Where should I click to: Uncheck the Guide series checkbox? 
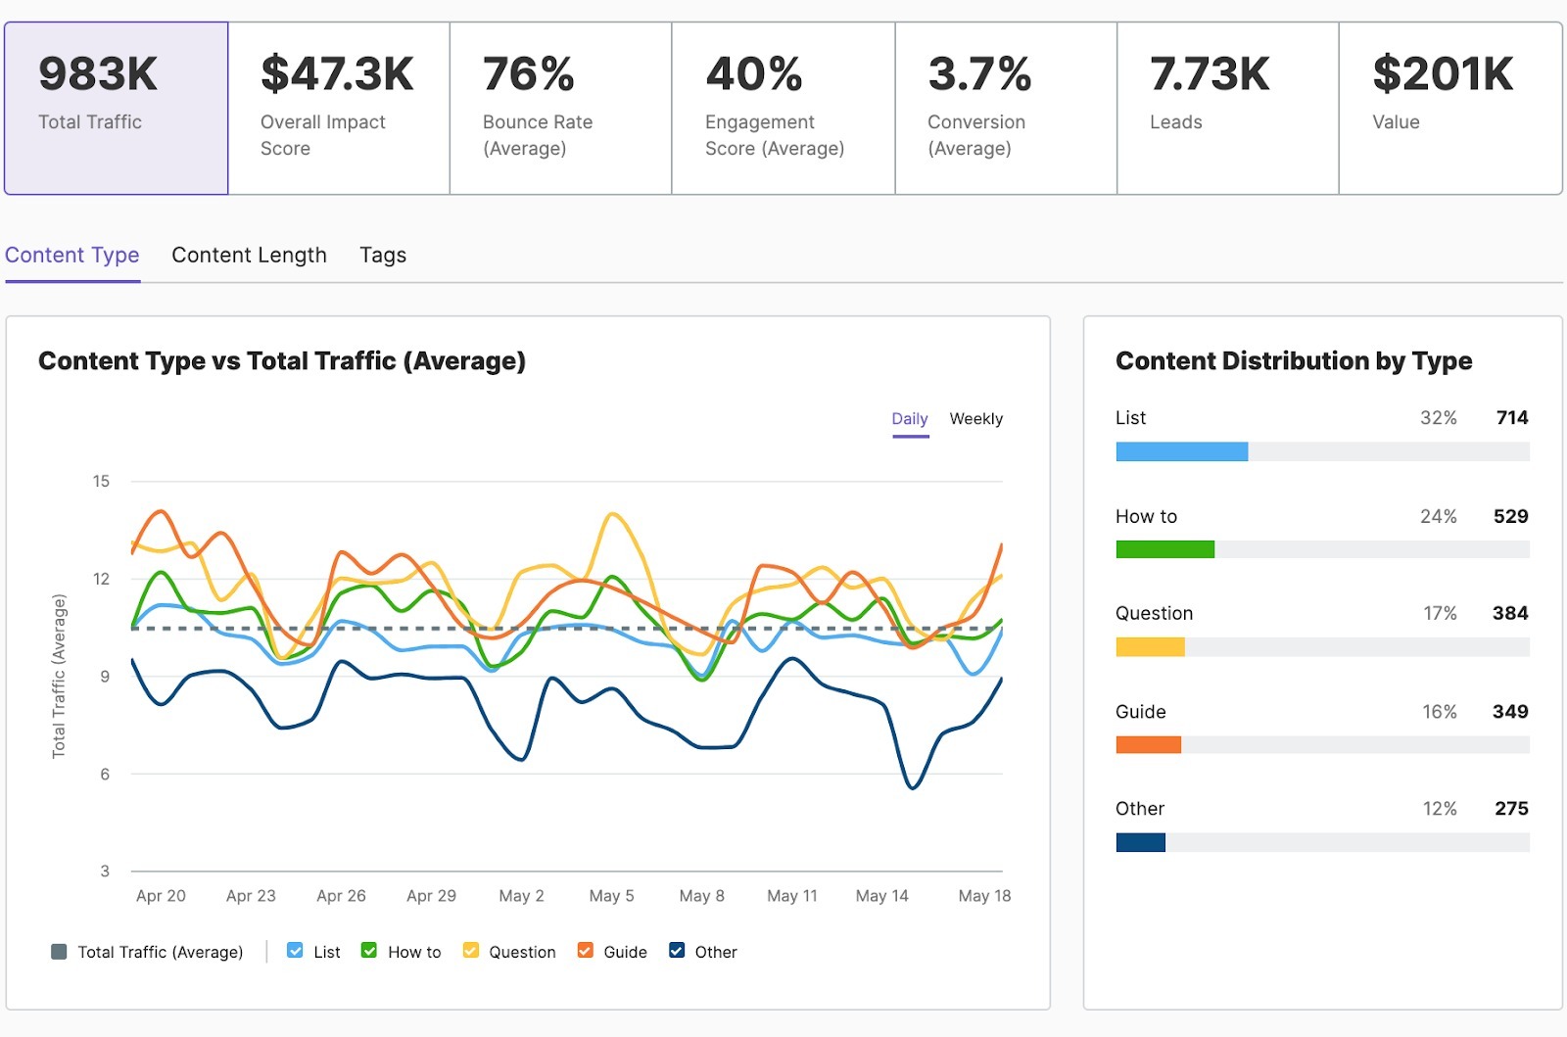pos(584,951)
